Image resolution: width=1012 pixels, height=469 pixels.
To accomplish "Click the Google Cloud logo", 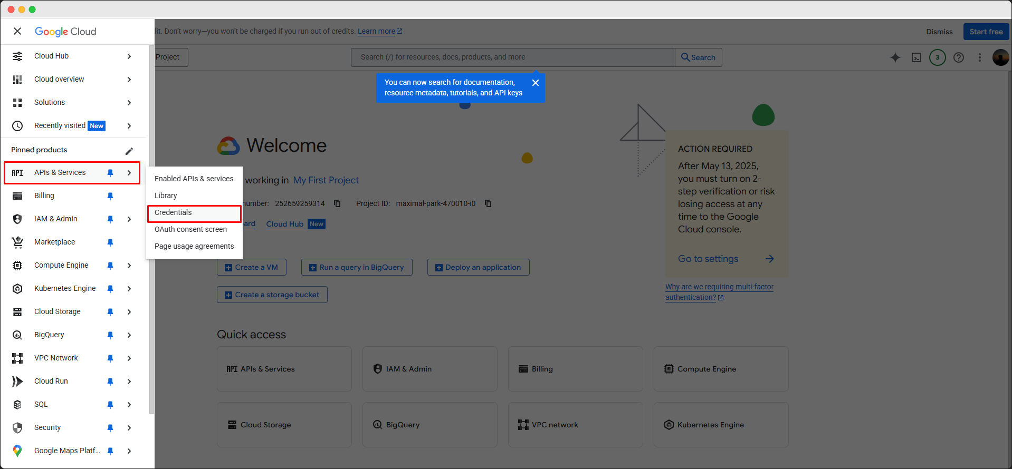I will tap(65, 32).
